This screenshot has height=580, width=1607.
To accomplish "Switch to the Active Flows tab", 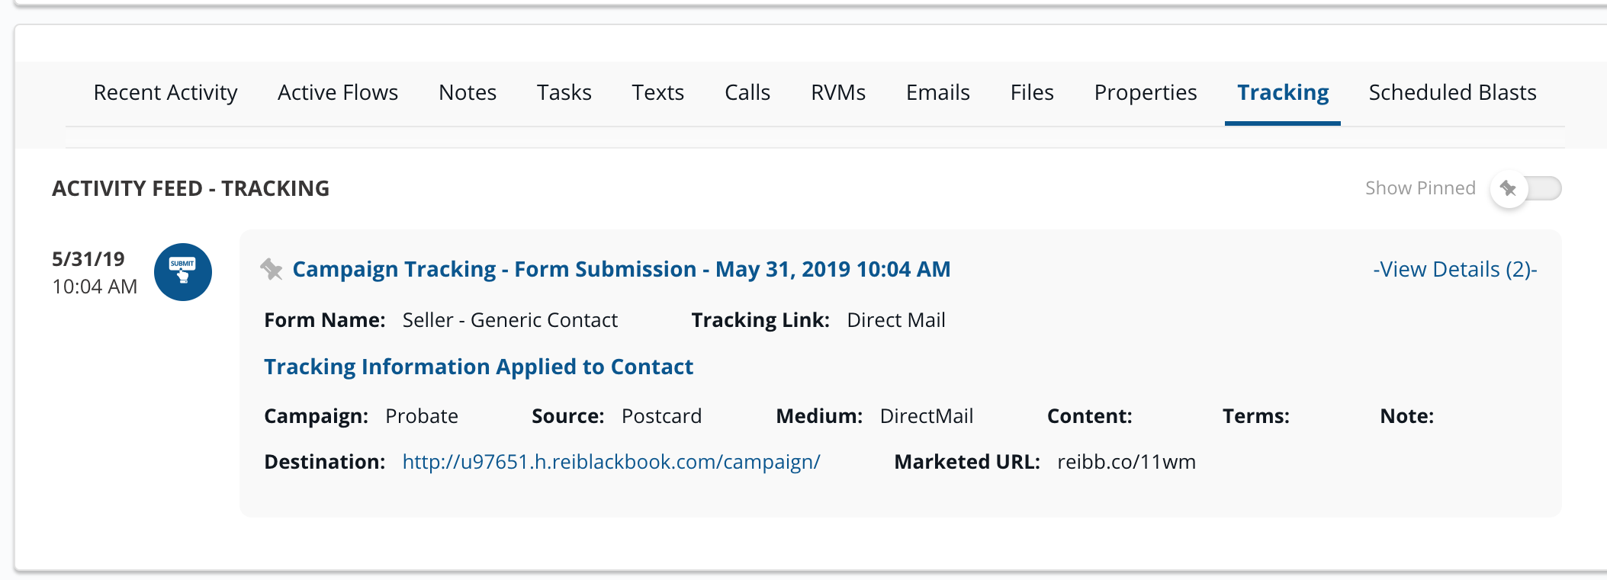I will [x=338, y=92].
